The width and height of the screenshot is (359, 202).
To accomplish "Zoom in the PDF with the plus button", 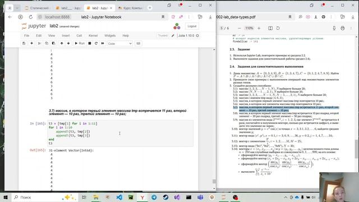I will [x=259, y=28].
